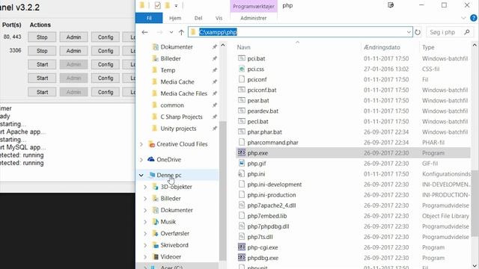479x269 pixels.
Task: Open the Media Cache Files folder
Action: click(x=183, y=93)
